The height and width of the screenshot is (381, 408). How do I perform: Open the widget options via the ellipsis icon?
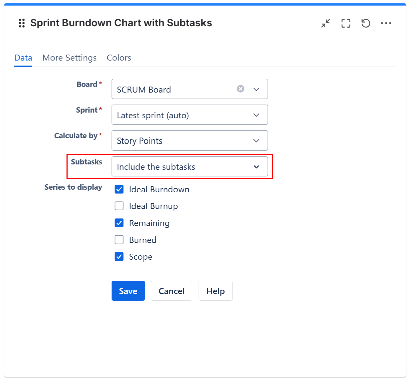coord(386,23)
